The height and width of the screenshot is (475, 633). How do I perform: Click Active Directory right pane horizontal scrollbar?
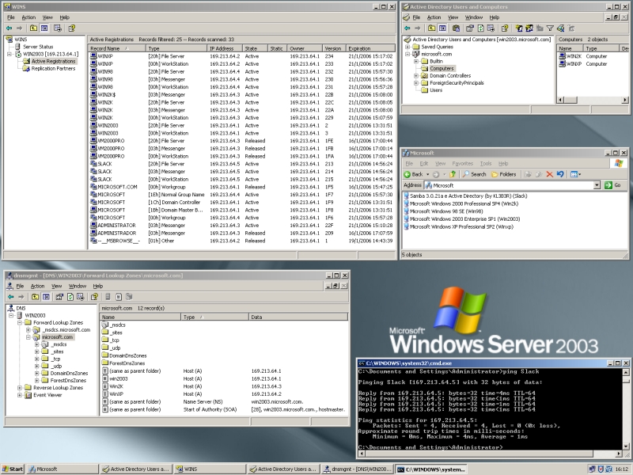(x=593, y=100)
